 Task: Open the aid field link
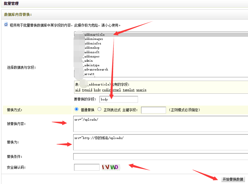tap(78, 90)
